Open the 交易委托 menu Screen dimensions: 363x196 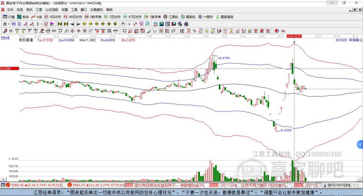[96, 10]
